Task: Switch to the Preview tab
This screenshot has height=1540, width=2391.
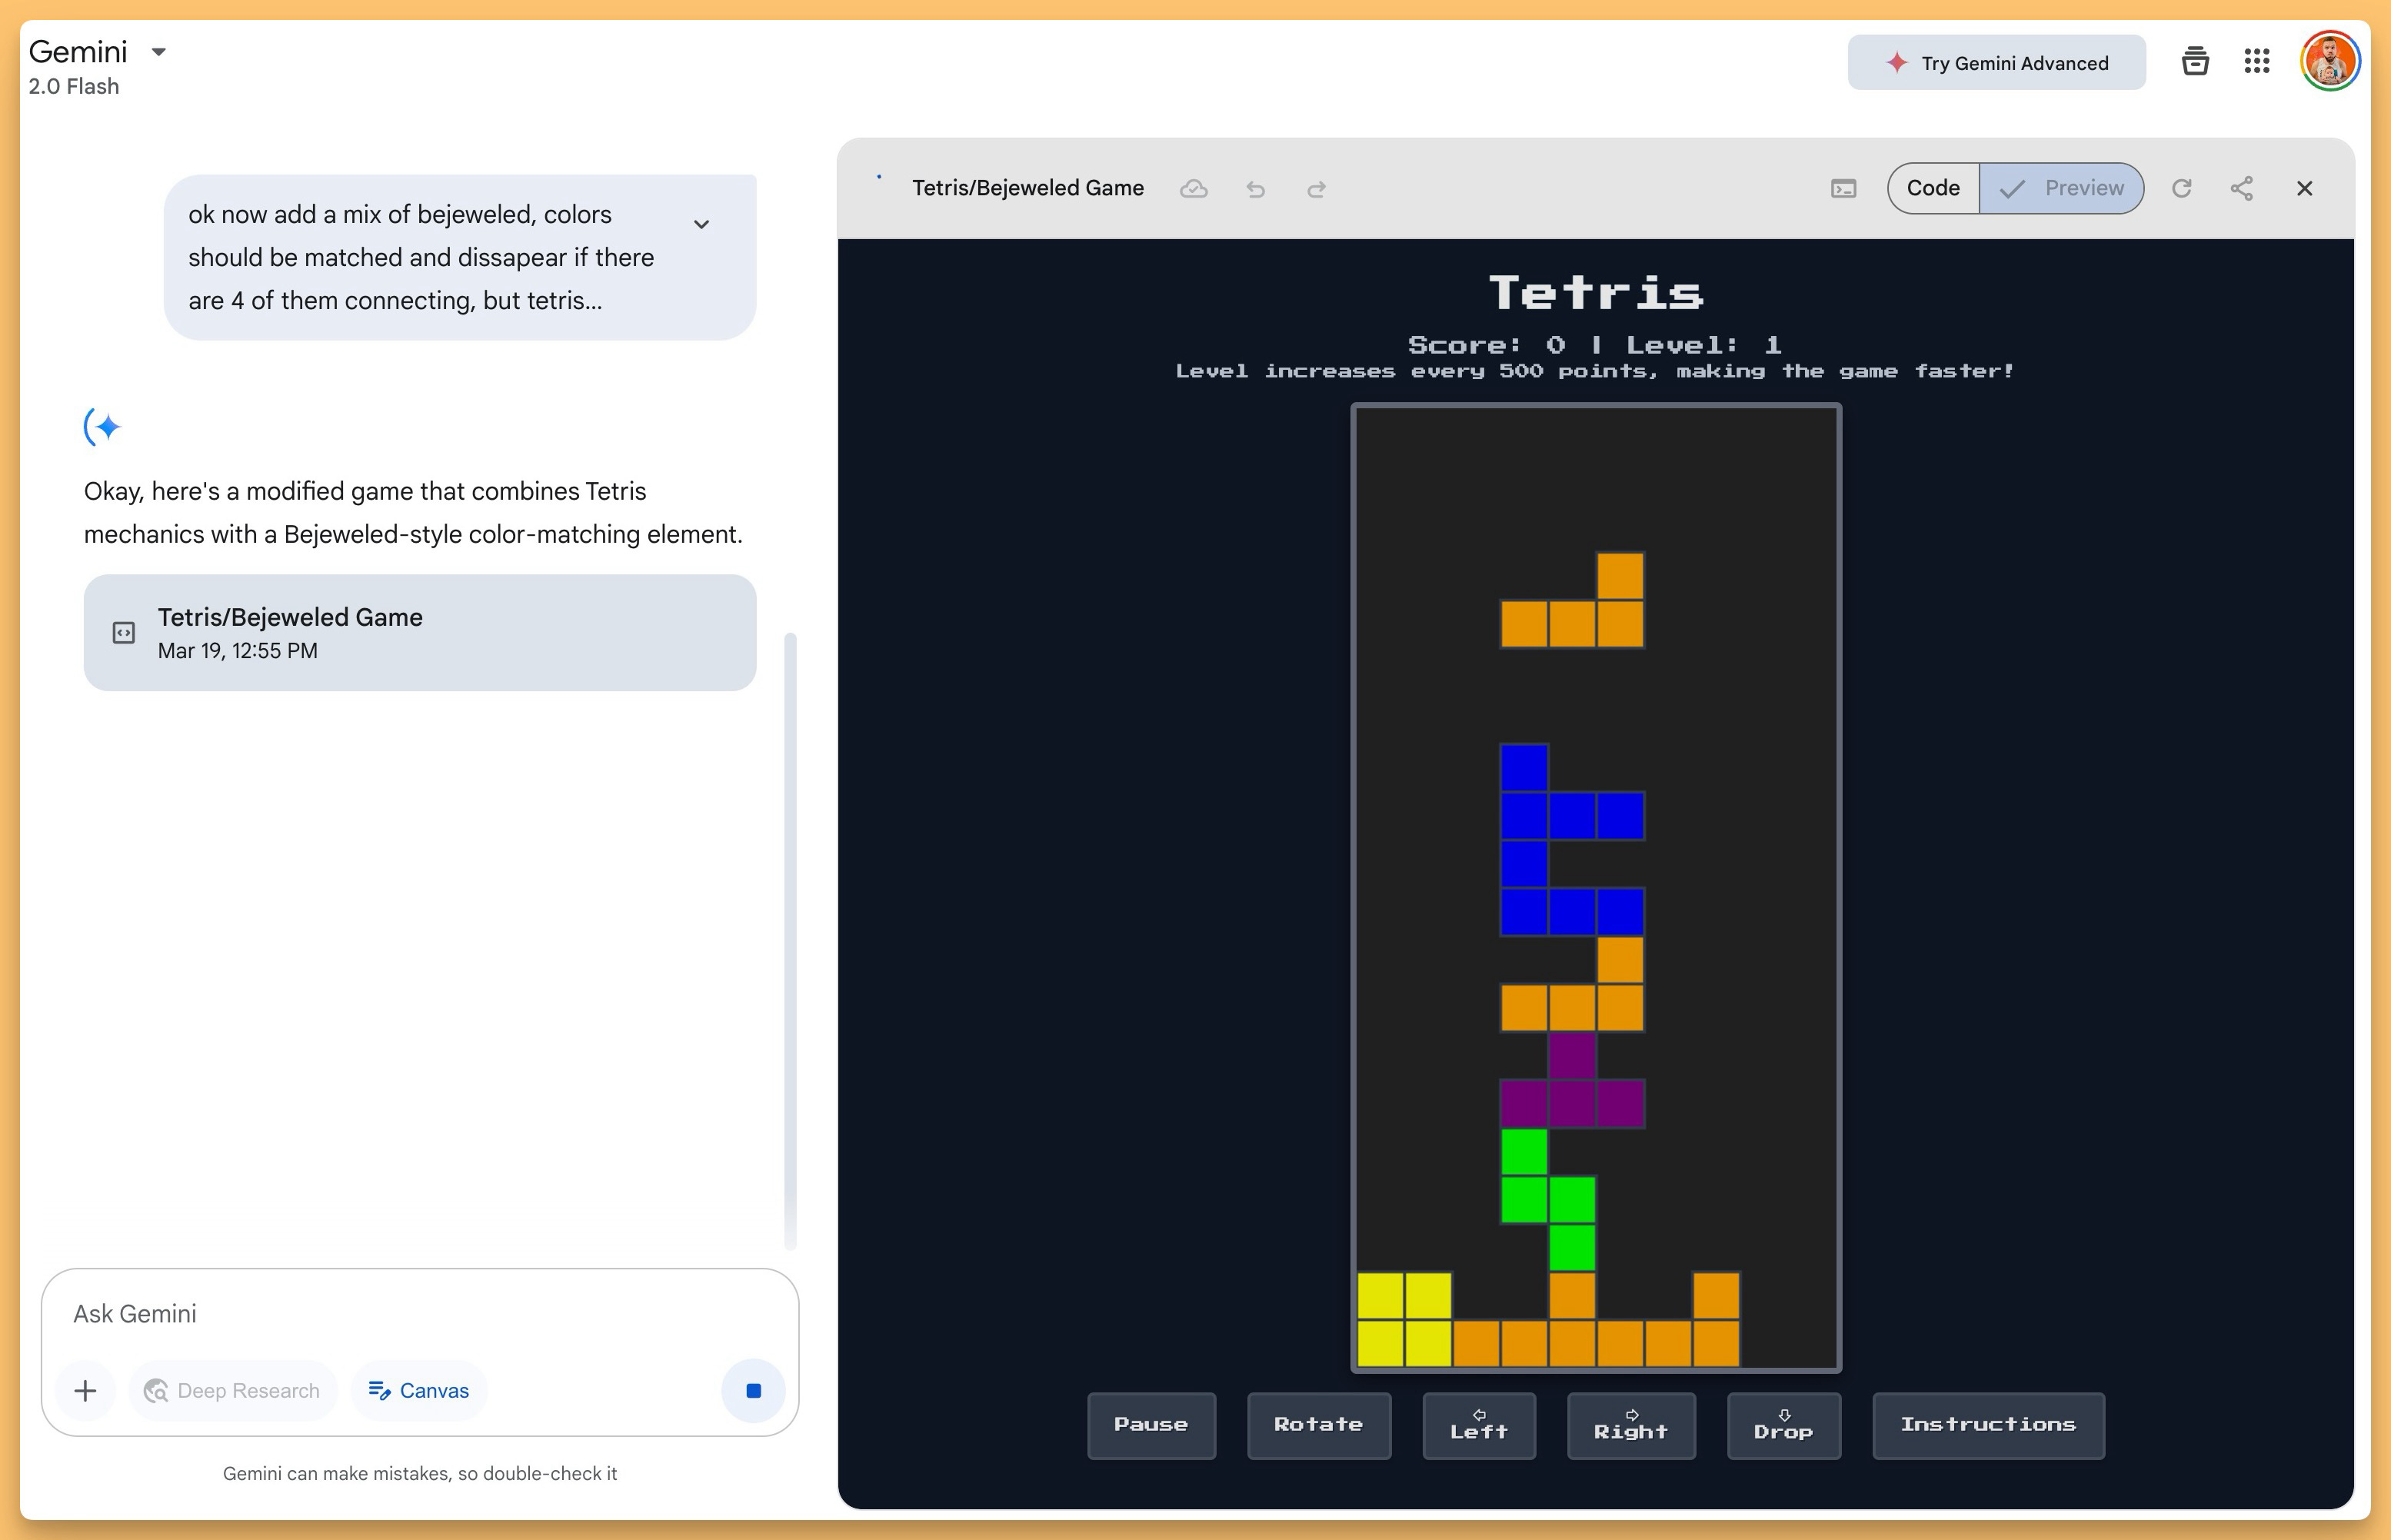Action: (x=2062, y=188)
